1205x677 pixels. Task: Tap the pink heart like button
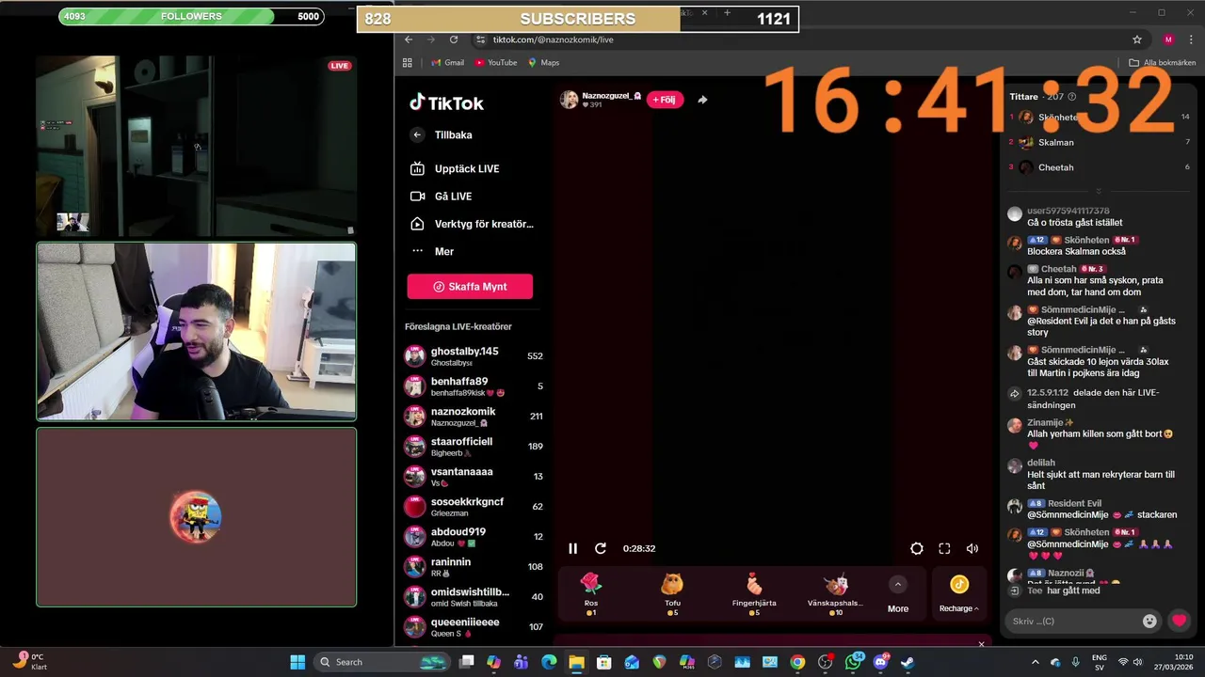click(1179, 621)
